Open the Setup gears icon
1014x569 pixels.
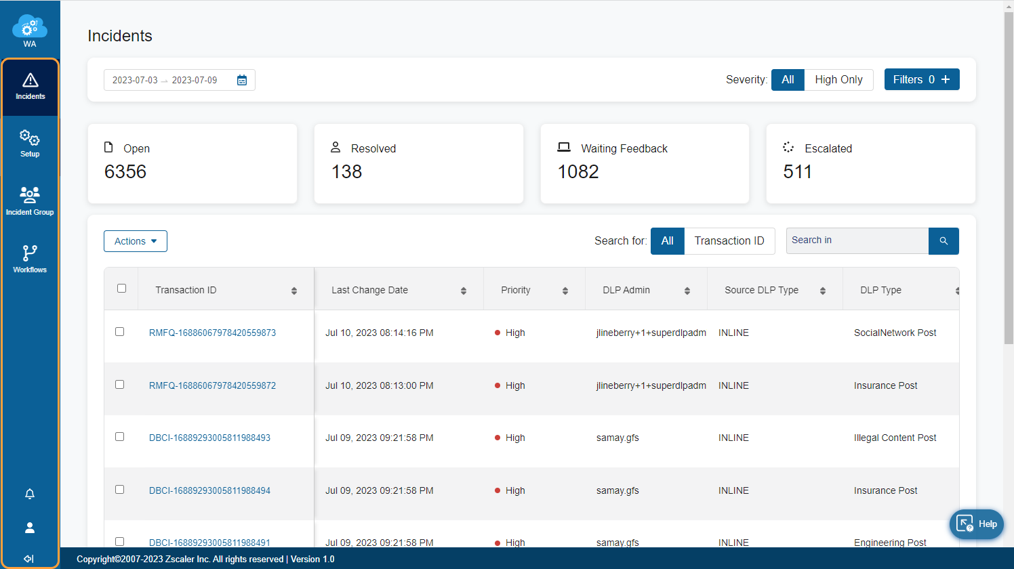coord(30,144)
